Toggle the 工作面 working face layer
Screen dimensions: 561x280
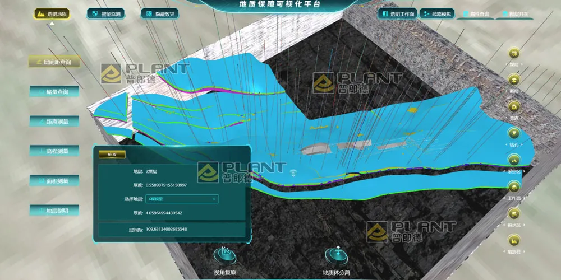(513, 186)
